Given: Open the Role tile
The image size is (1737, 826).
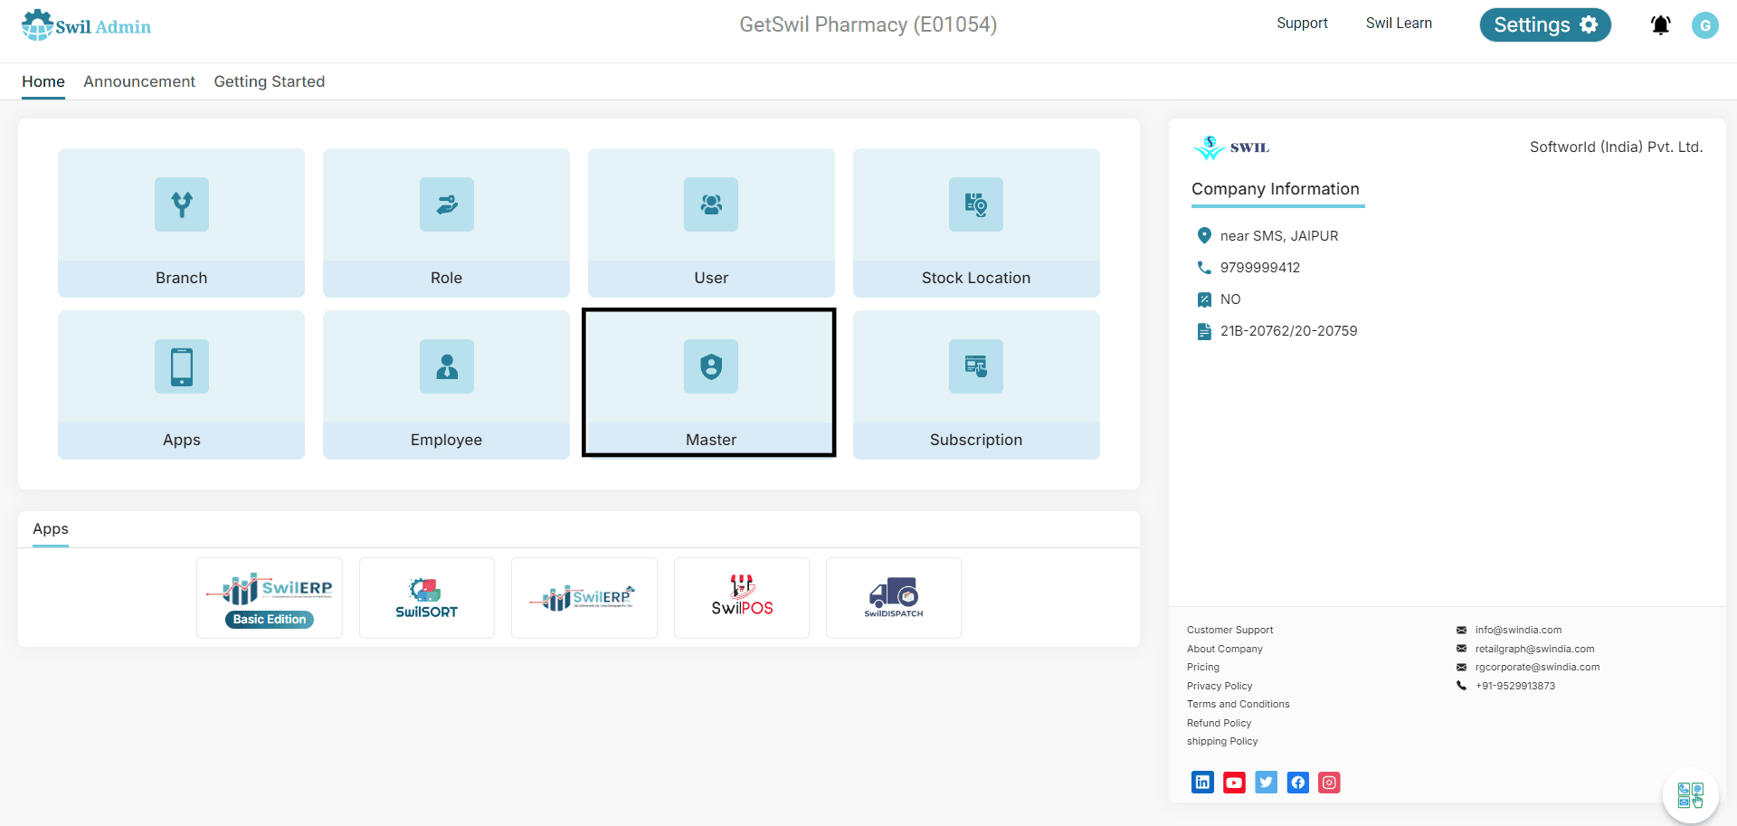Looking at the screenshot, I should (x=446, y=223).
